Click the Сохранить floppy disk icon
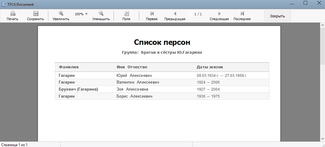 (x=36, y=14)
